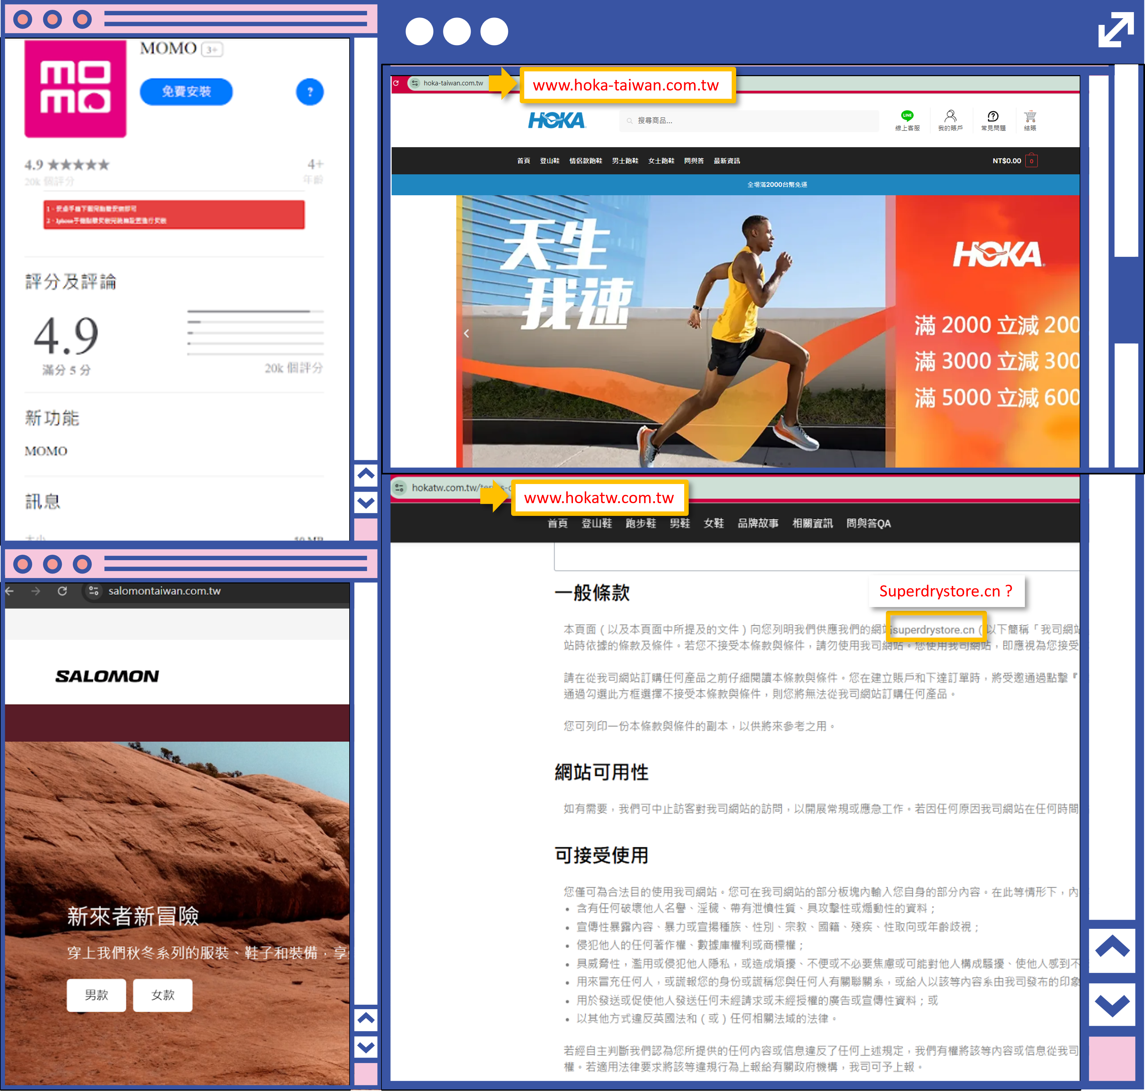The width and height of the screenshot is (1145, 1092).
Task: Click the red notice banner under the MOMO rating
Action: pos(173,214)
